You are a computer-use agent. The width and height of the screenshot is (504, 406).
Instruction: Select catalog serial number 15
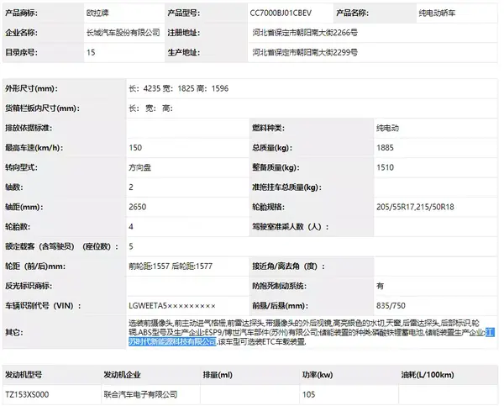click(91, 52)
